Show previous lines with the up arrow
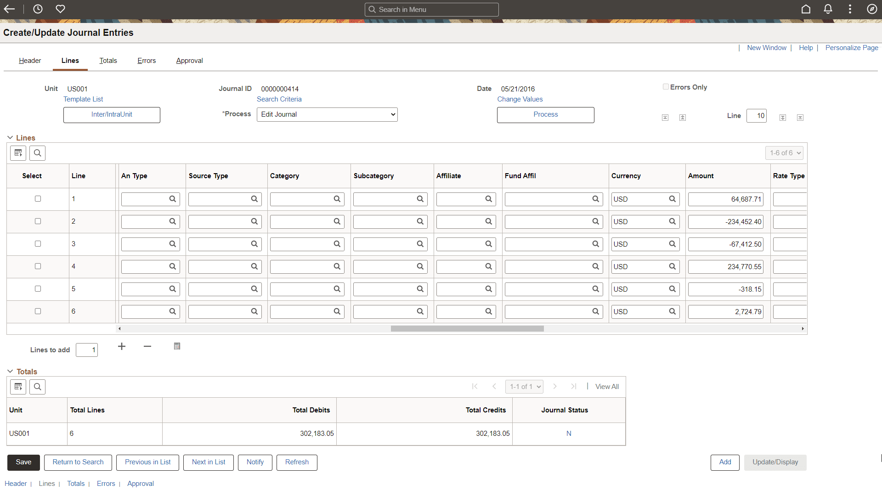Screen dimensions: 882x496 [683, 118]
